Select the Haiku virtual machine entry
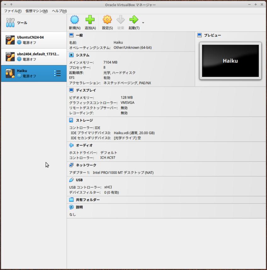 pos(34,73)
